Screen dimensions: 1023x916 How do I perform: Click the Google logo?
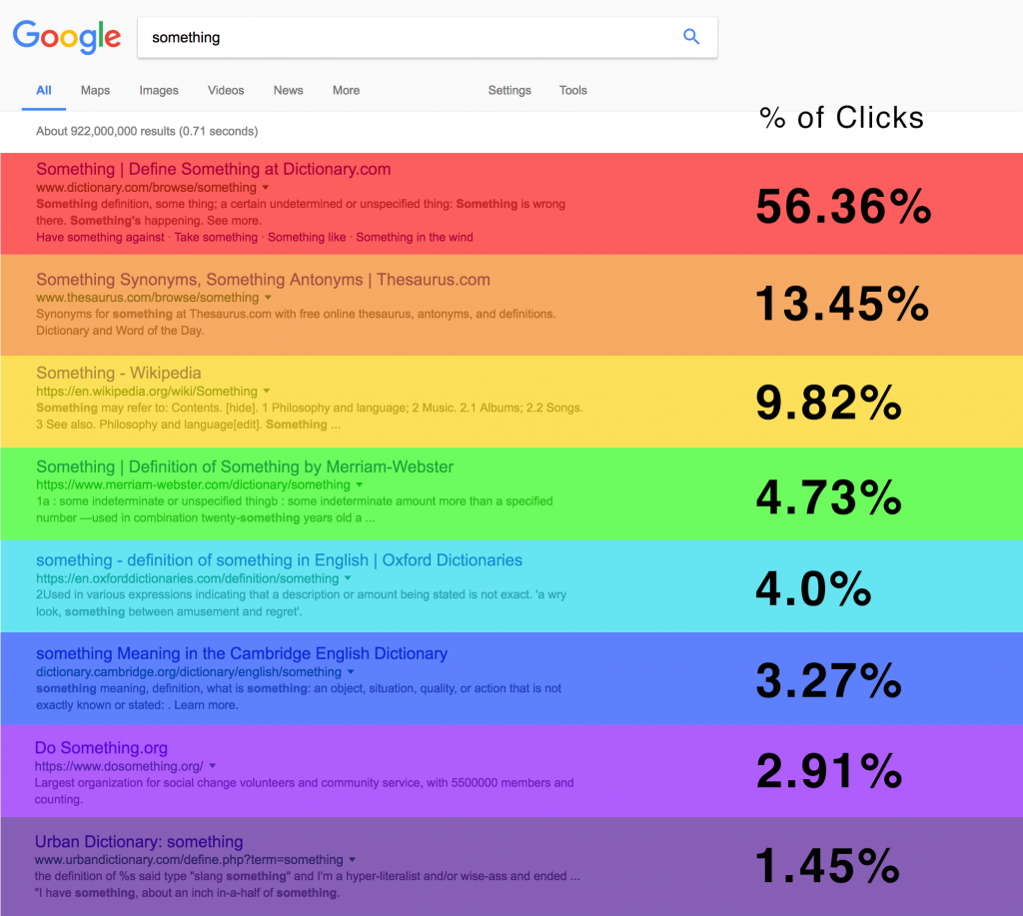pyautogui.click(x=67, y=37)
